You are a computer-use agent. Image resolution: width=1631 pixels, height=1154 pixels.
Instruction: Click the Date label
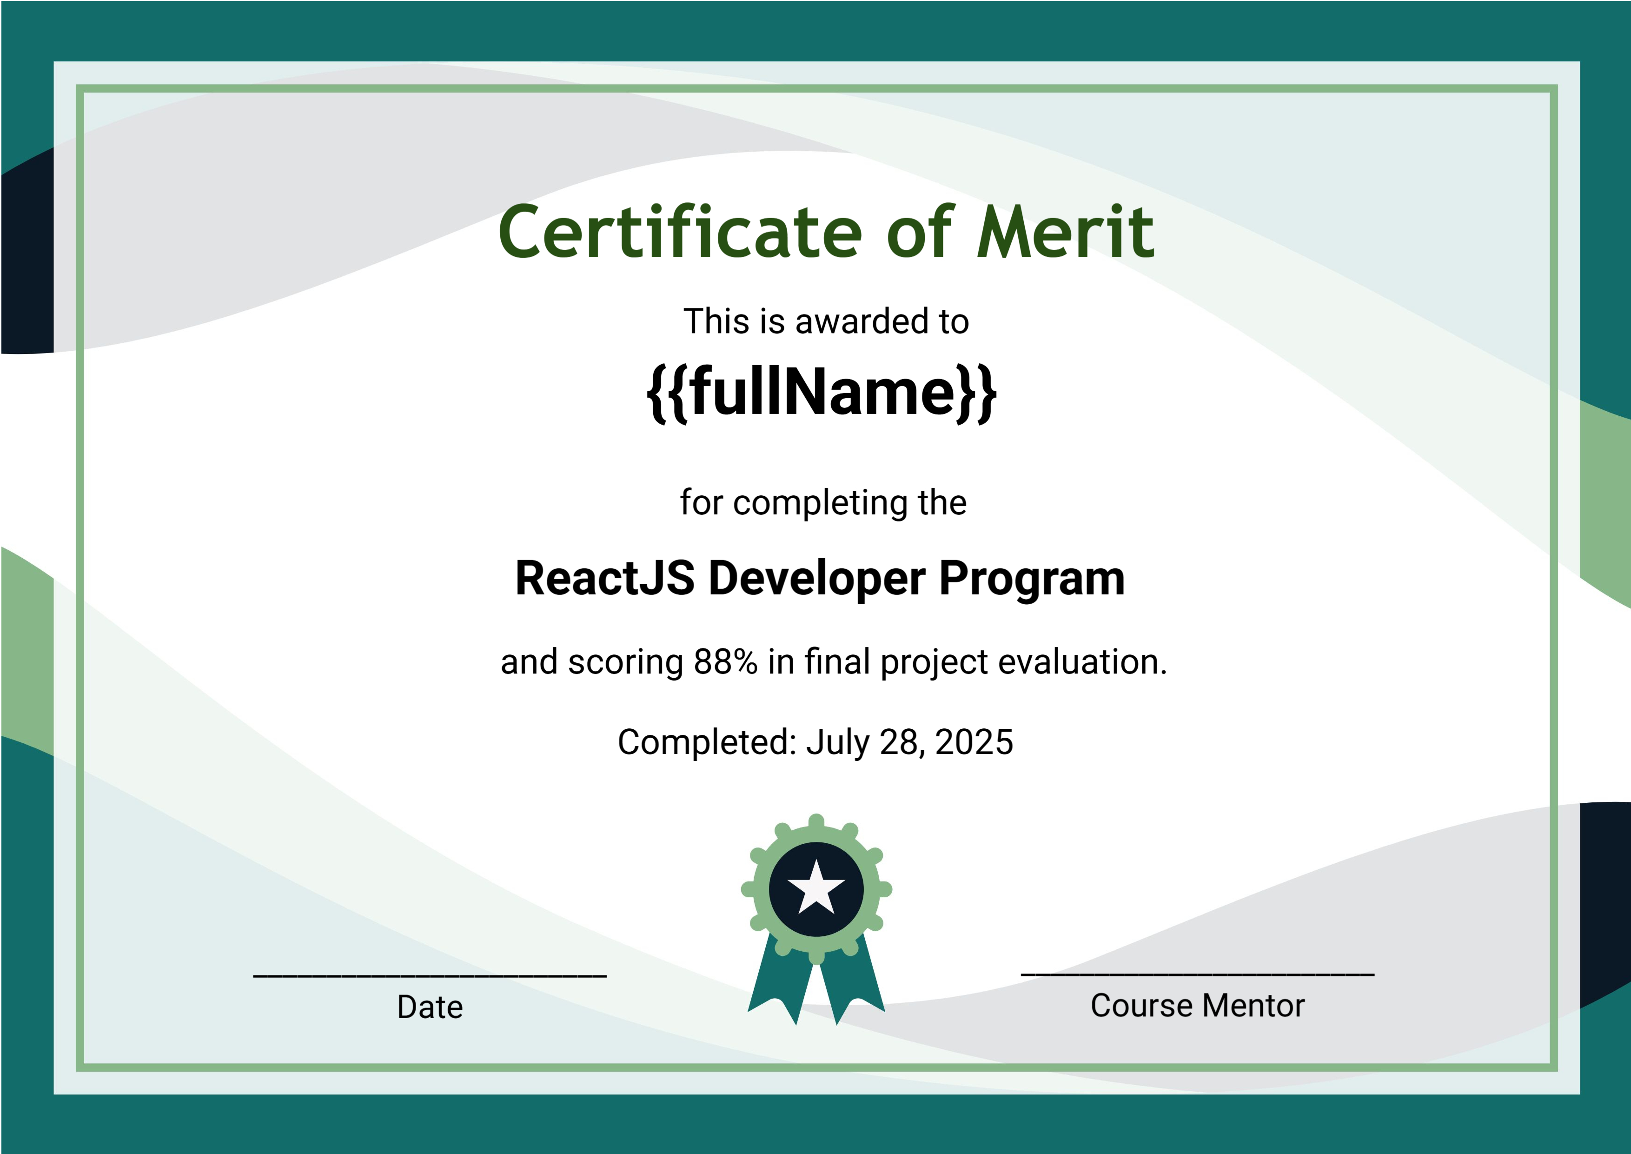point(430,1007)
